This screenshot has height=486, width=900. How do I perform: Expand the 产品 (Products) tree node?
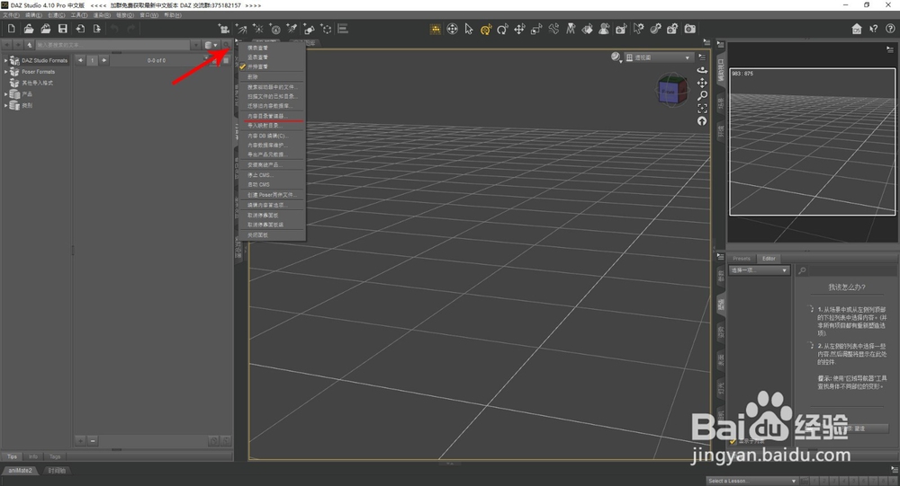tap(5, 94)
